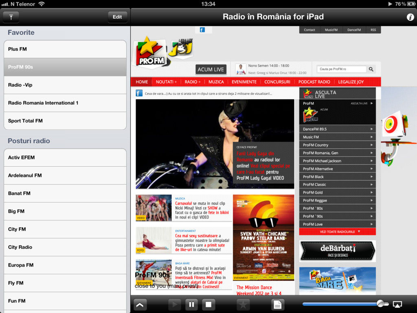Select the Activ EFEM station
The image size is (417, 313).
tap(65, 158)
